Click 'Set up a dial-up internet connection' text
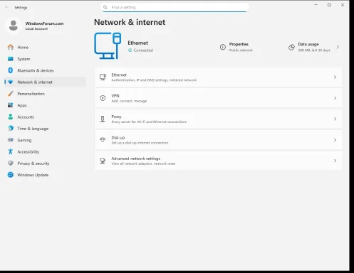The height and width of the screenshot is (273, 354). click(140, 143)
